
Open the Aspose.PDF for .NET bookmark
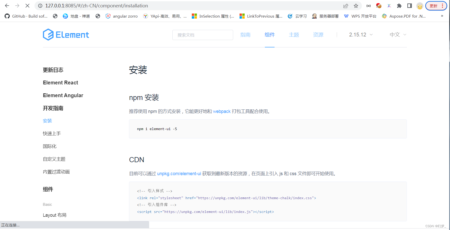(x=404, y=16)
